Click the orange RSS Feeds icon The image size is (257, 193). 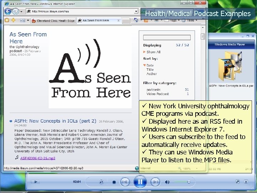[x=146, y=21]
